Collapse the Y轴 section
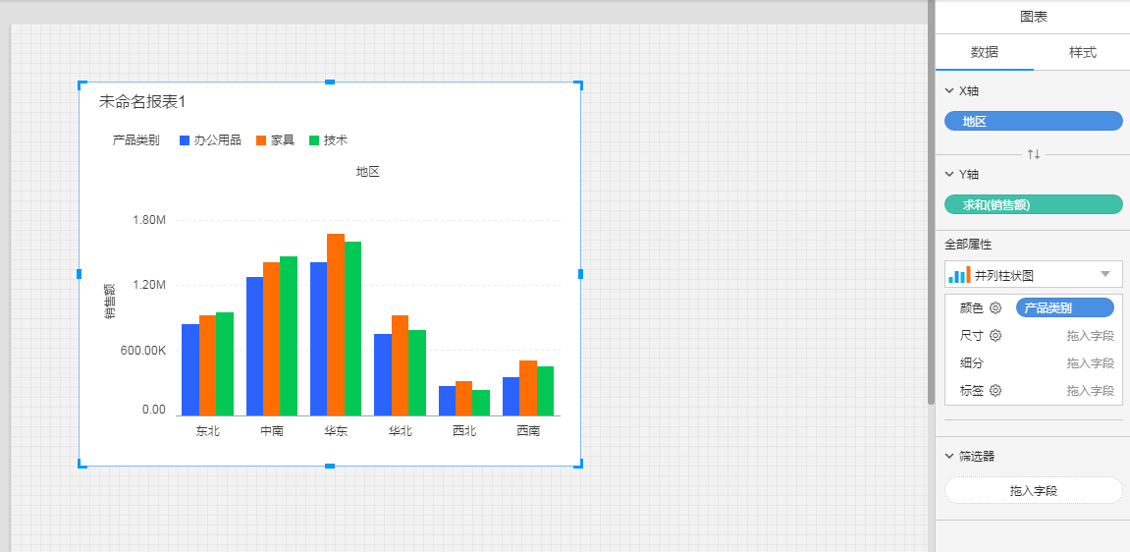Image resolution: width=1130 pixels, height=552 pixels. click(x=948, y=175)
